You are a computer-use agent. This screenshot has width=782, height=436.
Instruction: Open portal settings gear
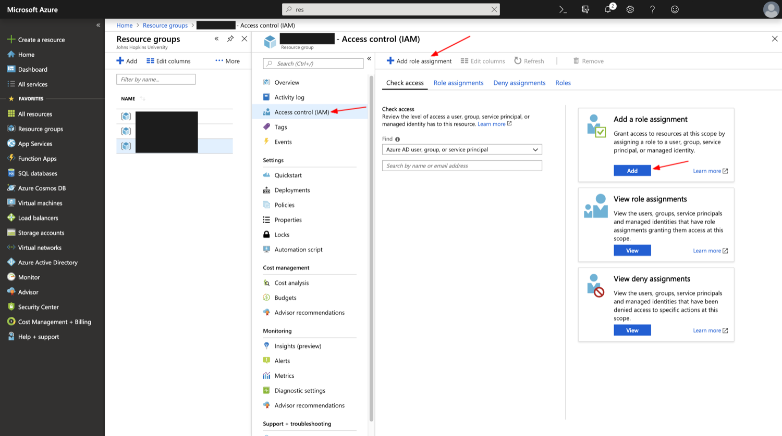pos(630,9)
